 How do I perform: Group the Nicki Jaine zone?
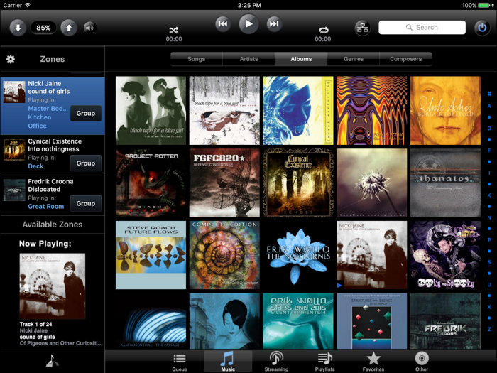click(x=86, y=113)
